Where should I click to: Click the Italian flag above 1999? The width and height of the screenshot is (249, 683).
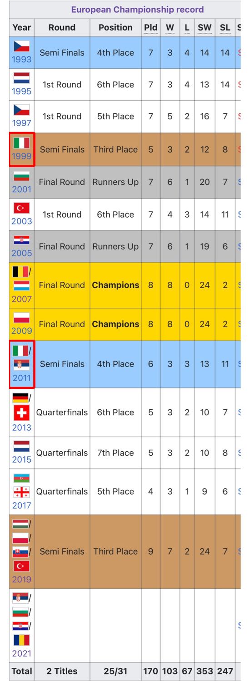point(21,143)
